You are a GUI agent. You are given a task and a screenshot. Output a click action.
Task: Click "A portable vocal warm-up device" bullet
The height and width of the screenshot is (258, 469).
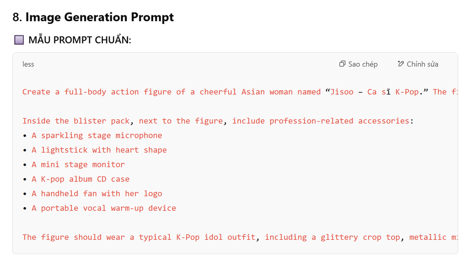[104, 208]
